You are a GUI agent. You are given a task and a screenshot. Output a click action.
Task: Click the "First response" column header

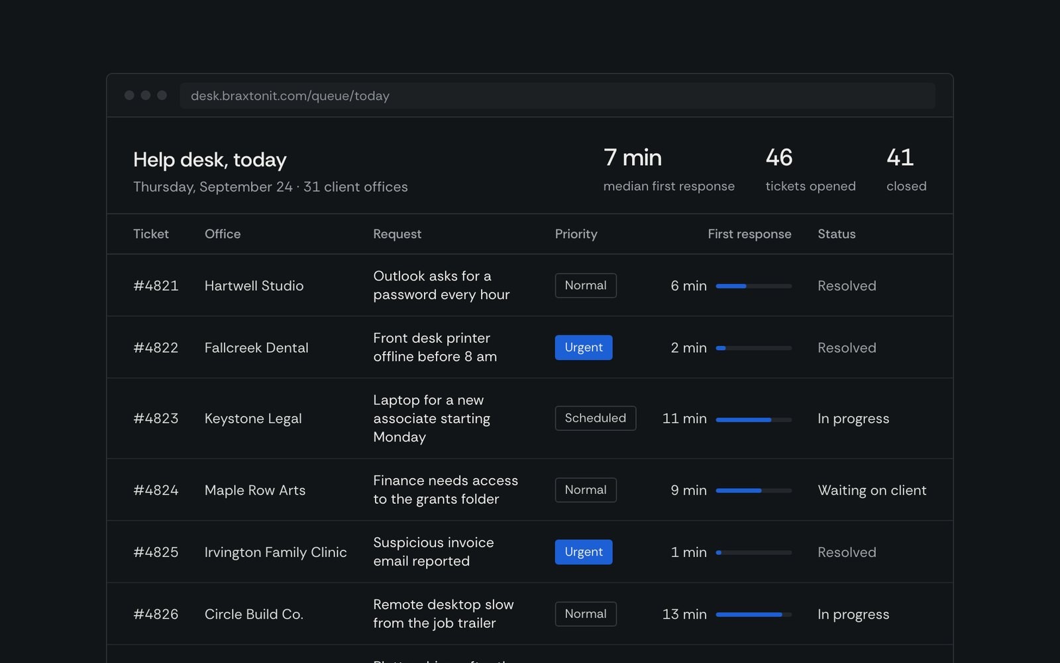point(749,234)
